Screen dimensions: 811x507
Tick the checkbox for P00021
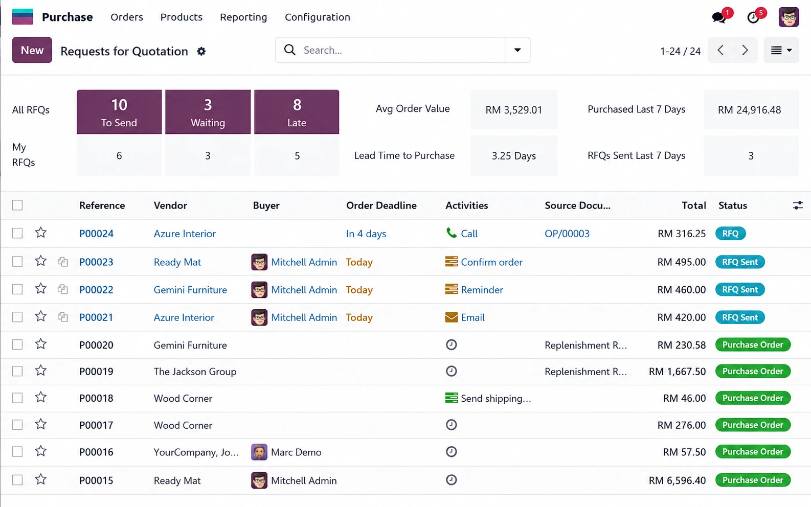[17, 317]
